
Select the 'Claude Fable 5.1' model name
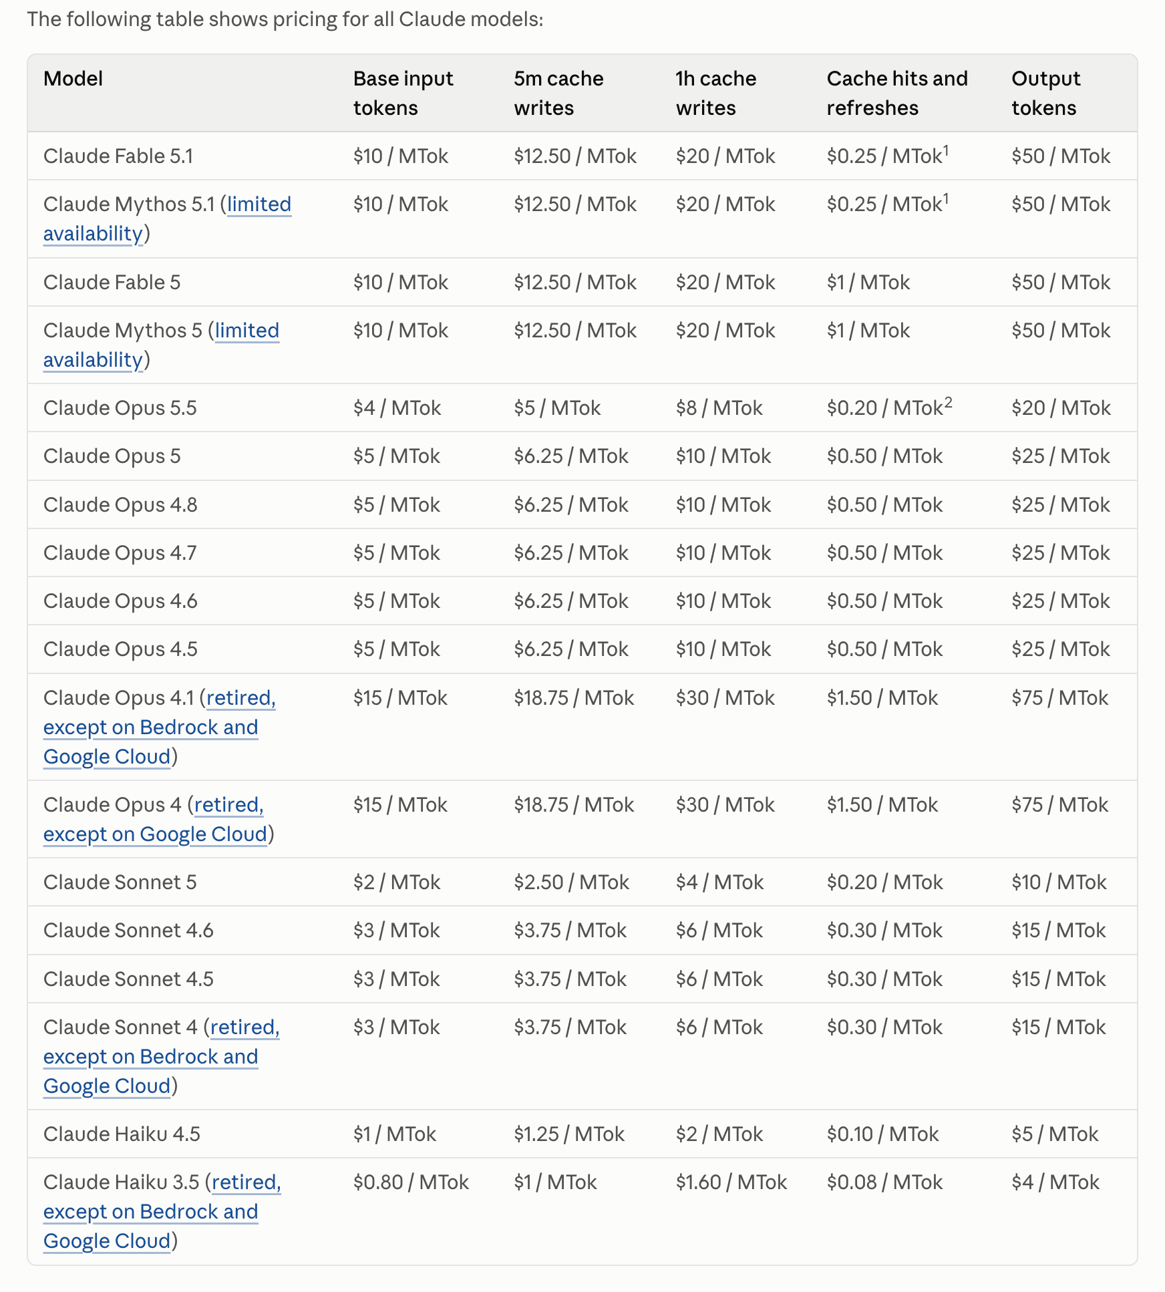pyautogui.click(x=118, y=156)
